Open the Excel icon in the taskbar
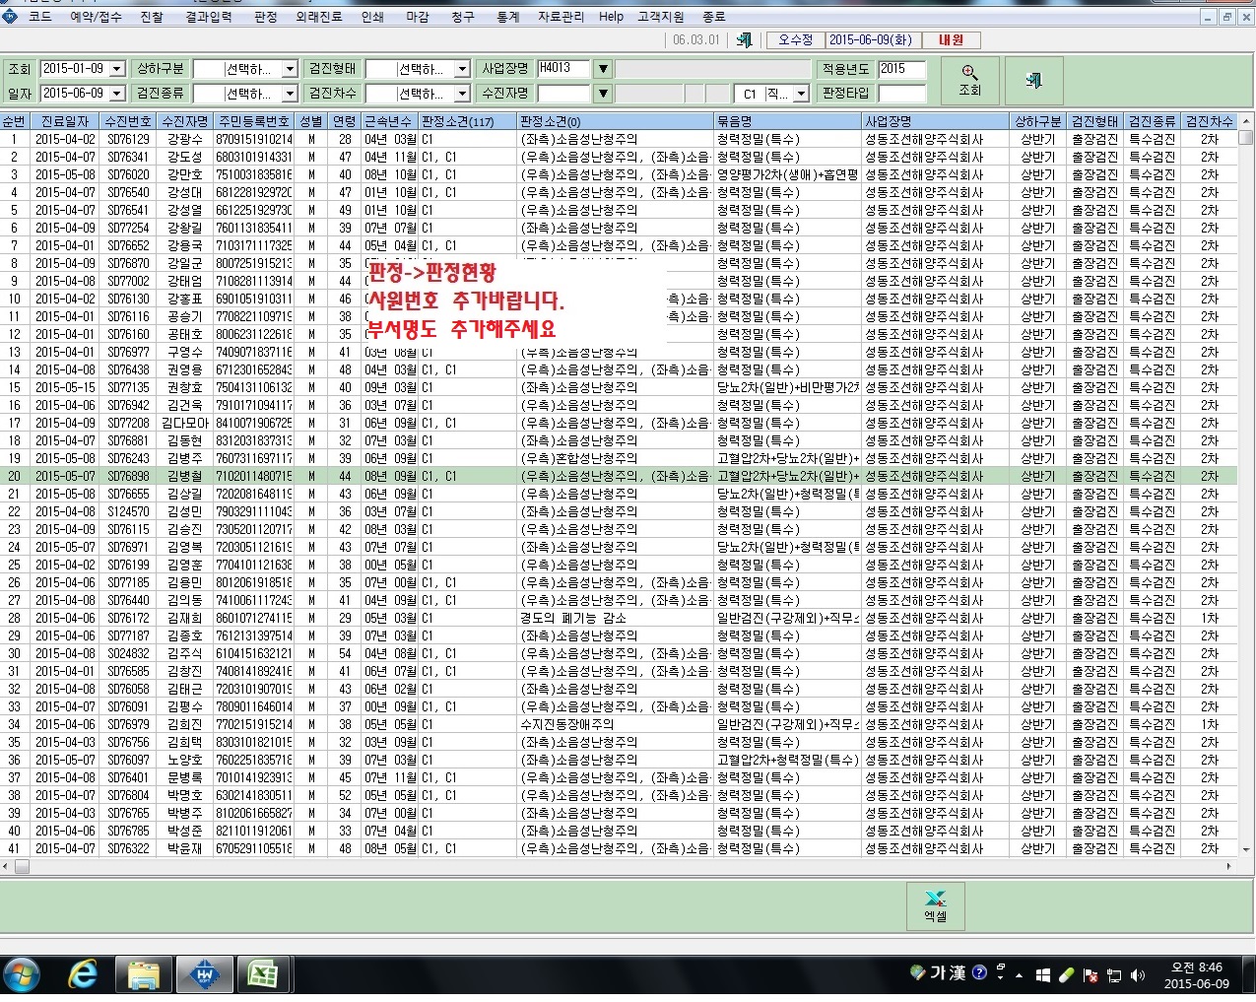The image size is (1256, 1002). (x=261, y=974)
